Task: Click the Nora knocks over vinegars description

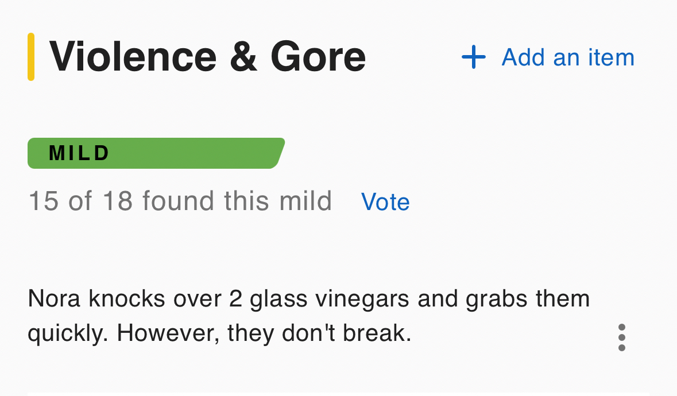Action: tap(308, 316)
